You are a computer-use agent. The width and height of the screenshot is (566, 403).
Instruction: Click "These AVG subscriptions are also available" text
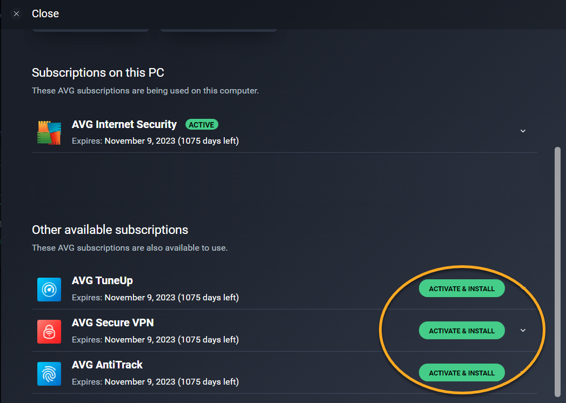[130, 248]
